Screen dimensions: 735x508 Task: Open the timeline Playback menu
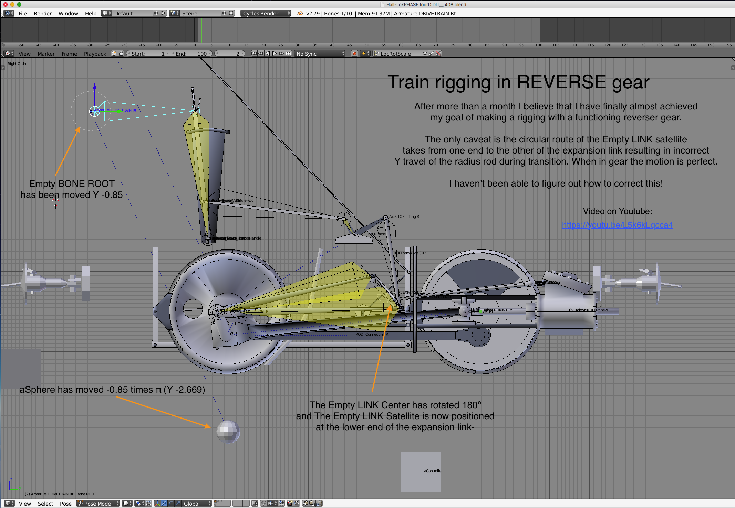point(95,54)
